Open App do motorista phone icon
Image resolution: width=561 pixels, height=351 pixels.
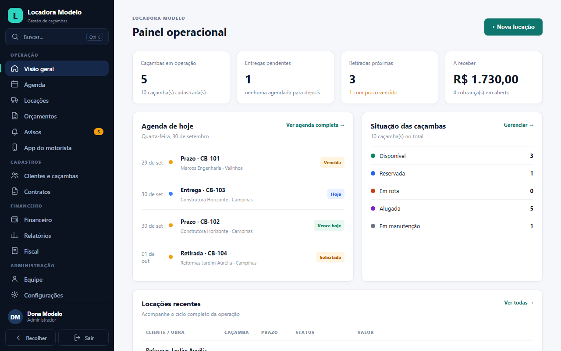coord(15,147)
